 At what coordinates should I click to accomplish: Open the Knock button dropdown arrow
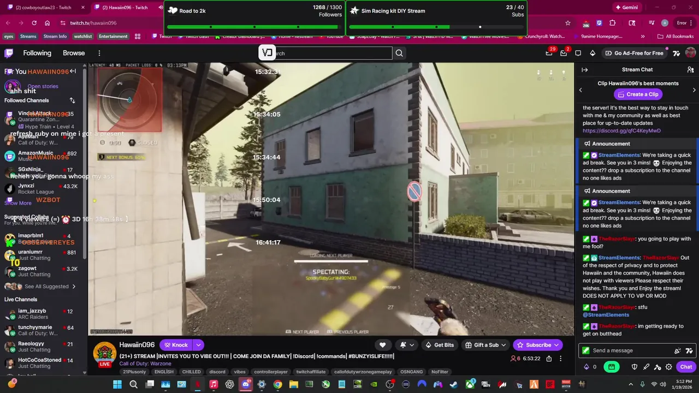(x=199, y=345)
